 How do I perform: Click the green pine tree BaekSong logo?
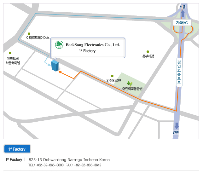point(59,45)
